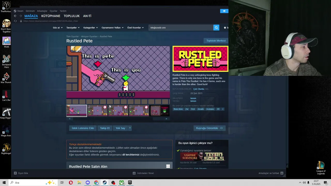The width and height of the screenshot is (331, 186).
Task: Expand more tags with the plus button
Action: tap(223, 109)
